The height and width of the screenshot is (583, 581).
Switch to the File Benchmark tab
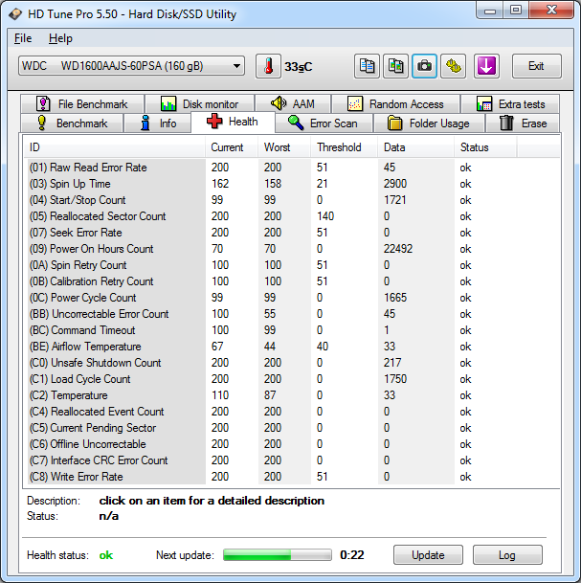click(x=82, y=103)
